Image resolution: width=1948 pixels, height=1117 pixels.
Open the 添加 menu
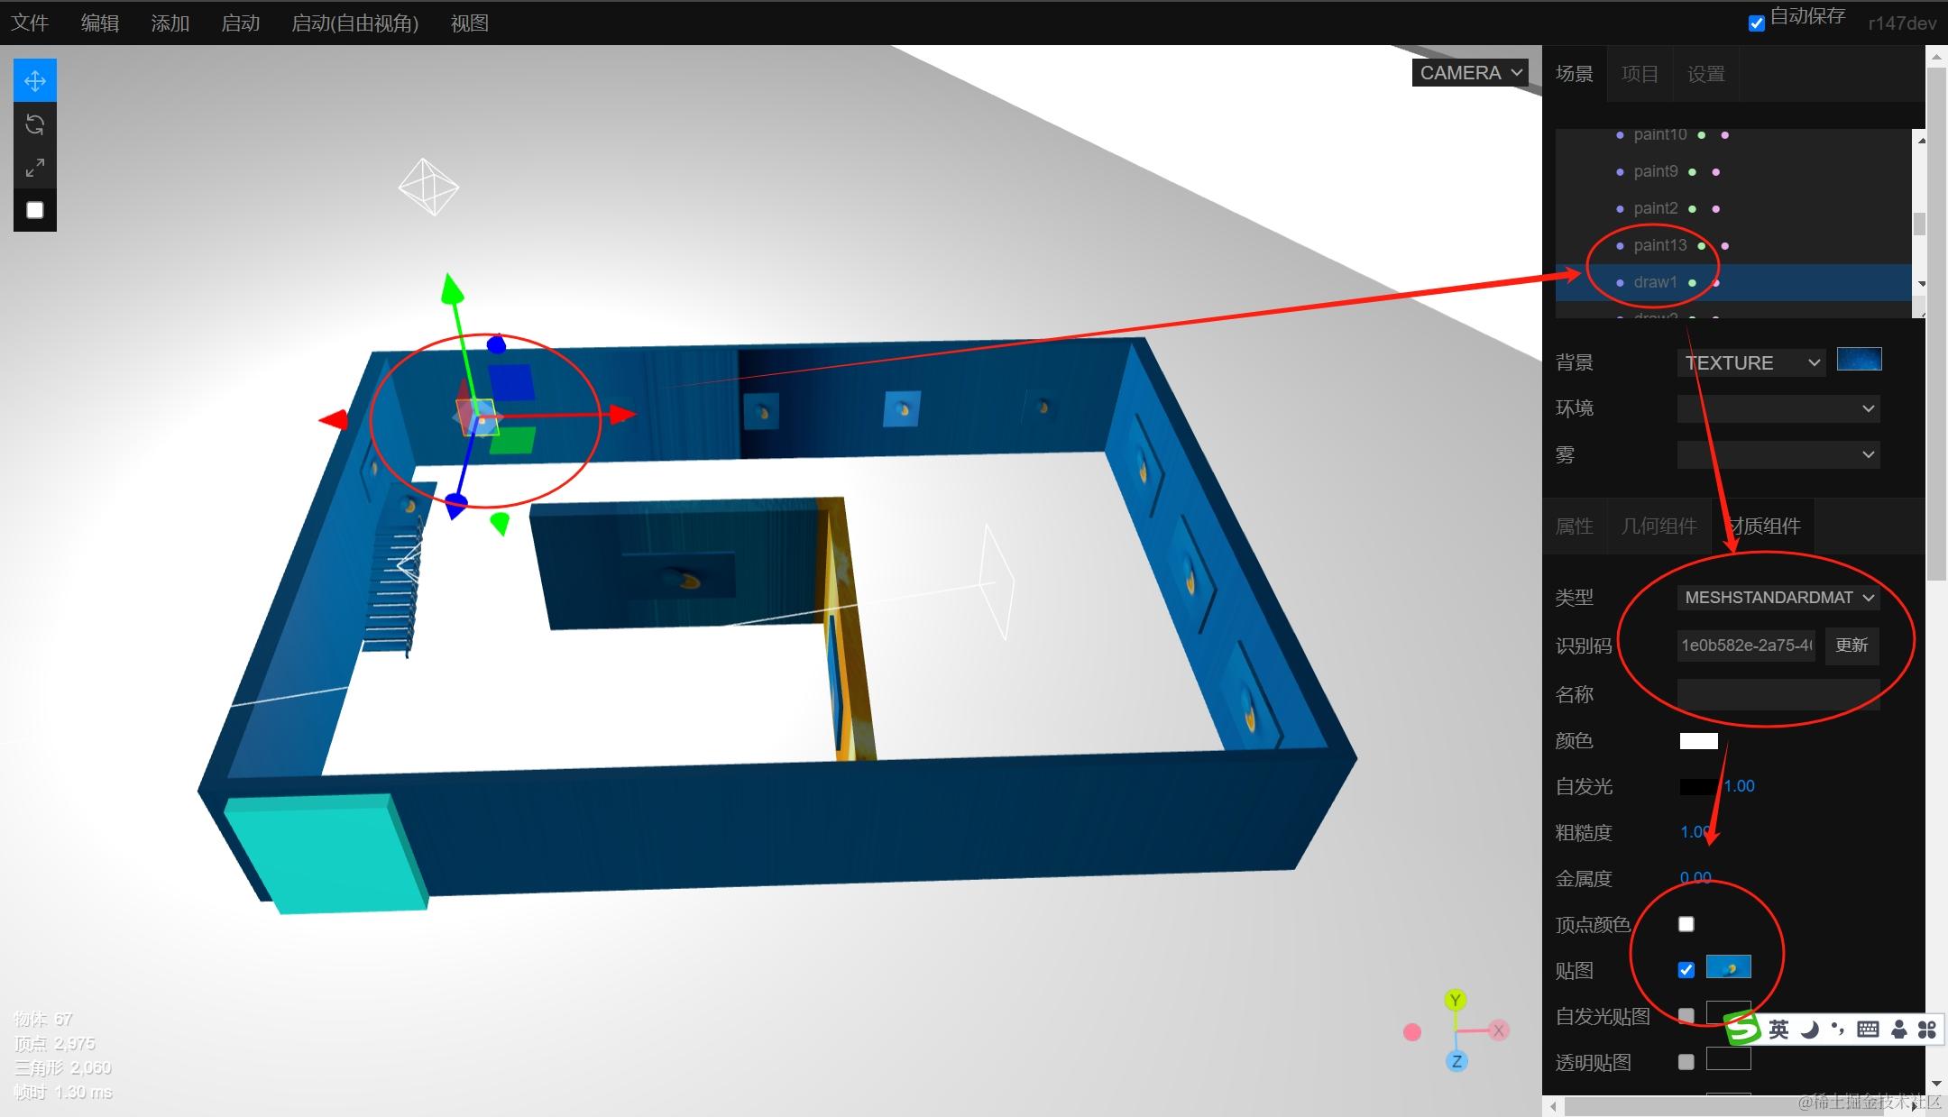pyautogui.click(x=170, y=23)
